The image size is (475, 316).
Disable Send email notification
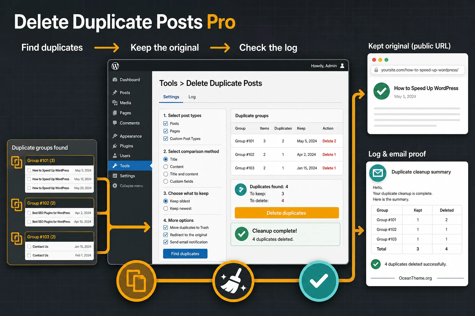pyautogui.click(x=166, y=242)
